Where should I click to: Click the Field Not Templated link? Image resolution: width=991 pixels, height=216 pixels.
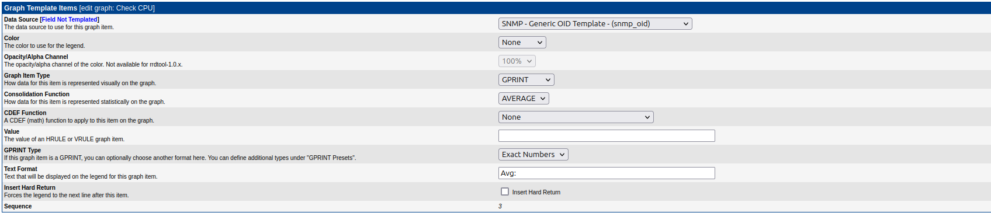click(70, 20)
